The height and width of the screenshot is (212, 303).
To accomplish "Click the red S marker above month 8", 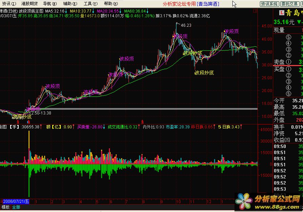I will 143,122.
